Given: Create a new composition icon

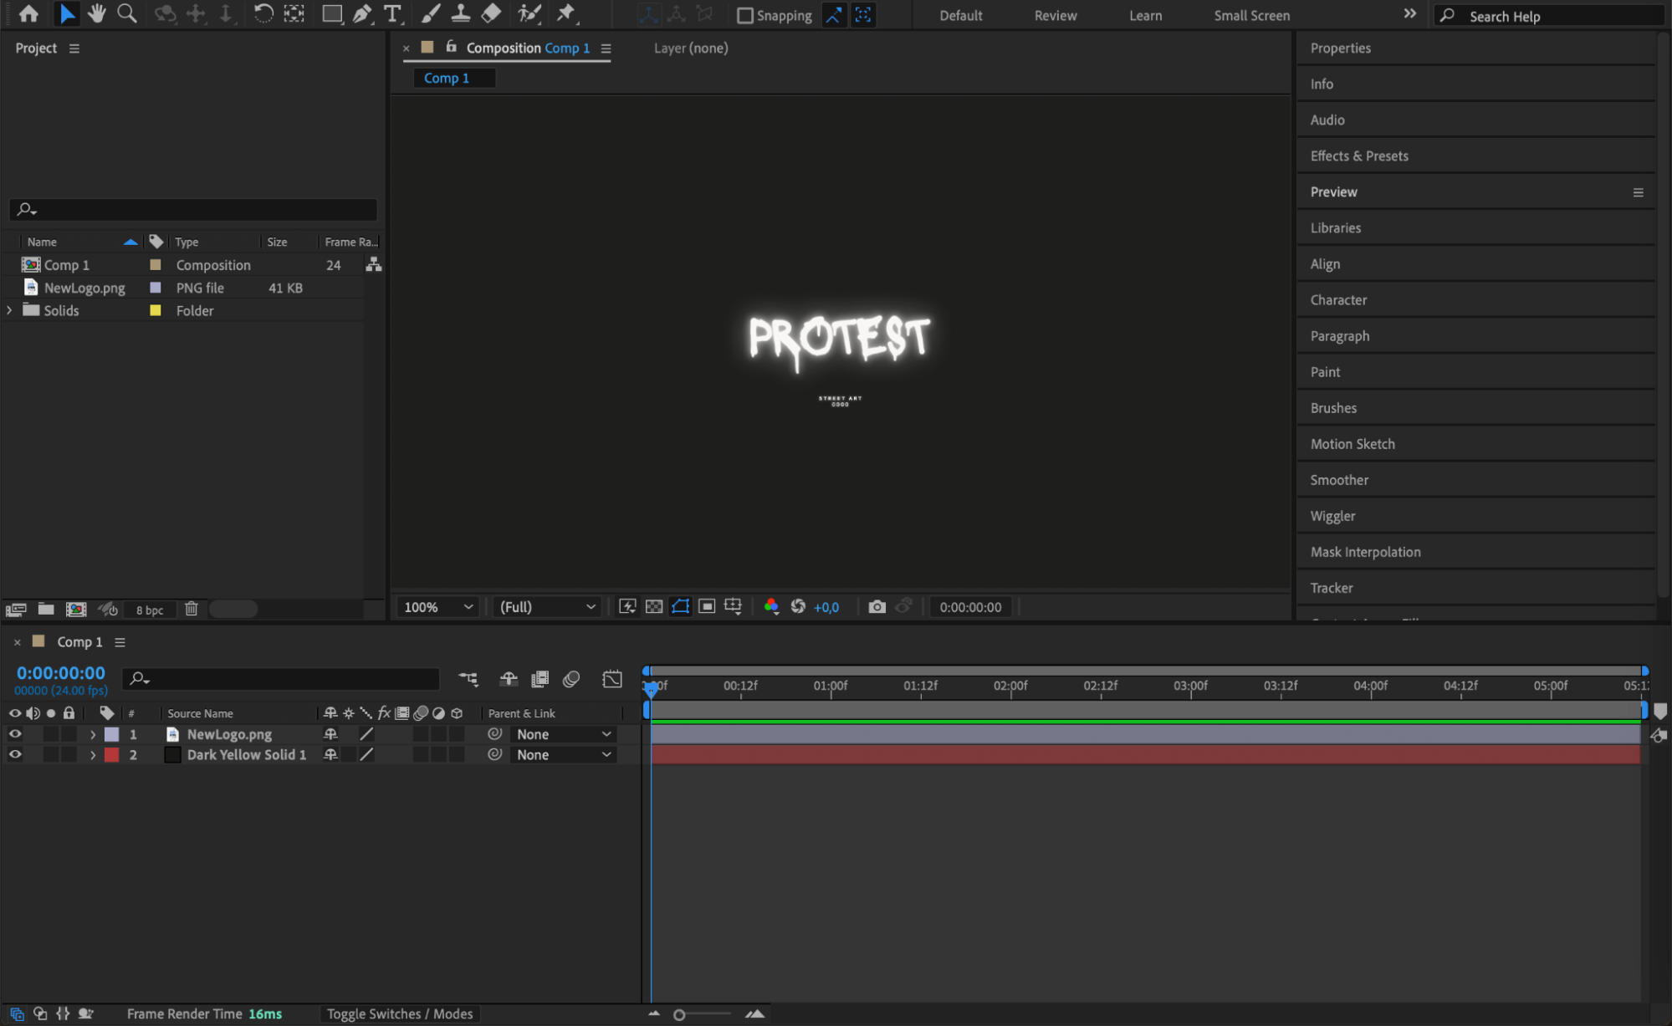Looking at the screenshot, I should point(76,610).
